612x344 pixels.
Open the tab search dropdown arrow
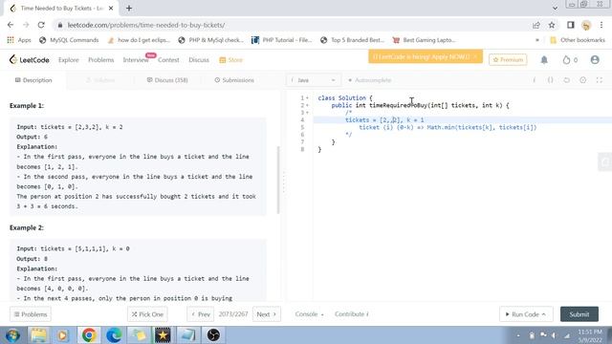click(x=555, y=9)
